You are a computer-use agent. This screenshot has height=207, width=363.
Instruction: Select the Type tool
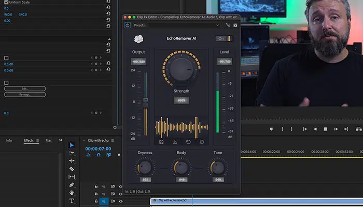pyautogui.click(x=72, y=201)
